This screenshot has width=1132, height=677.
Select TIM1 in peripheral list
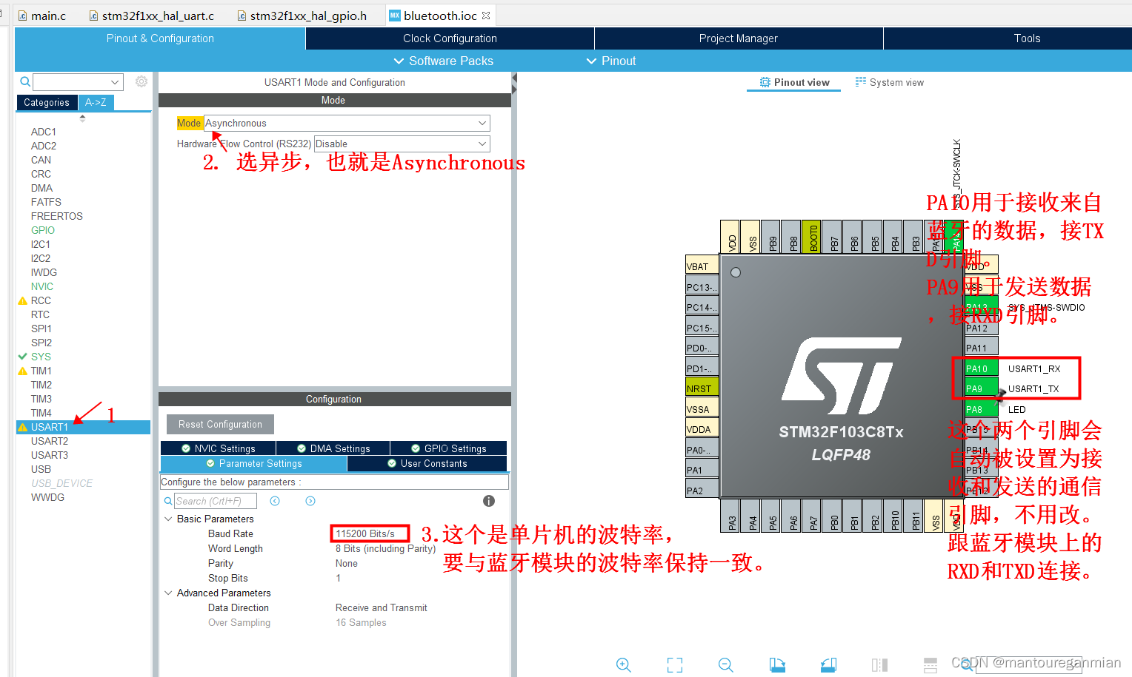point(41,371)
